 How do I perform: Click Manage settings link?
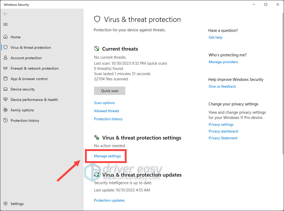pos(107,156)
